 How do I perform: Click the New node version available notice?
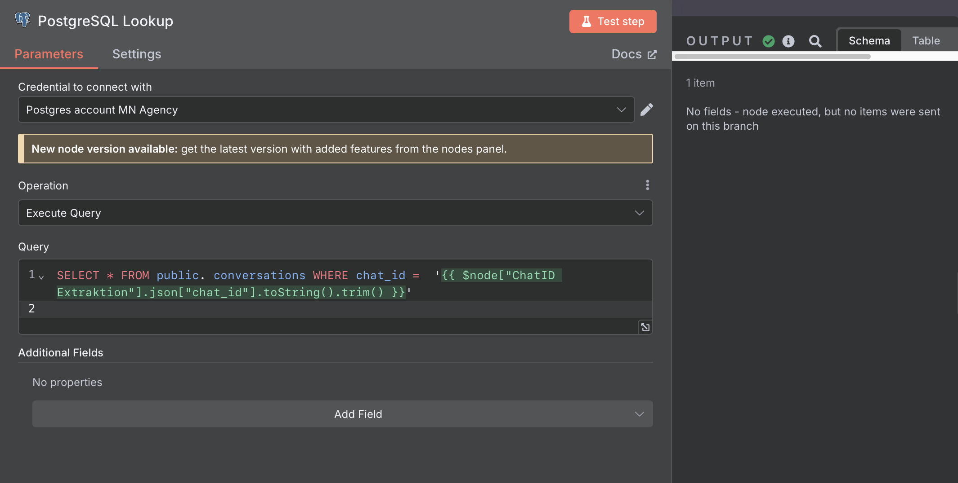[x=335, y=149]
